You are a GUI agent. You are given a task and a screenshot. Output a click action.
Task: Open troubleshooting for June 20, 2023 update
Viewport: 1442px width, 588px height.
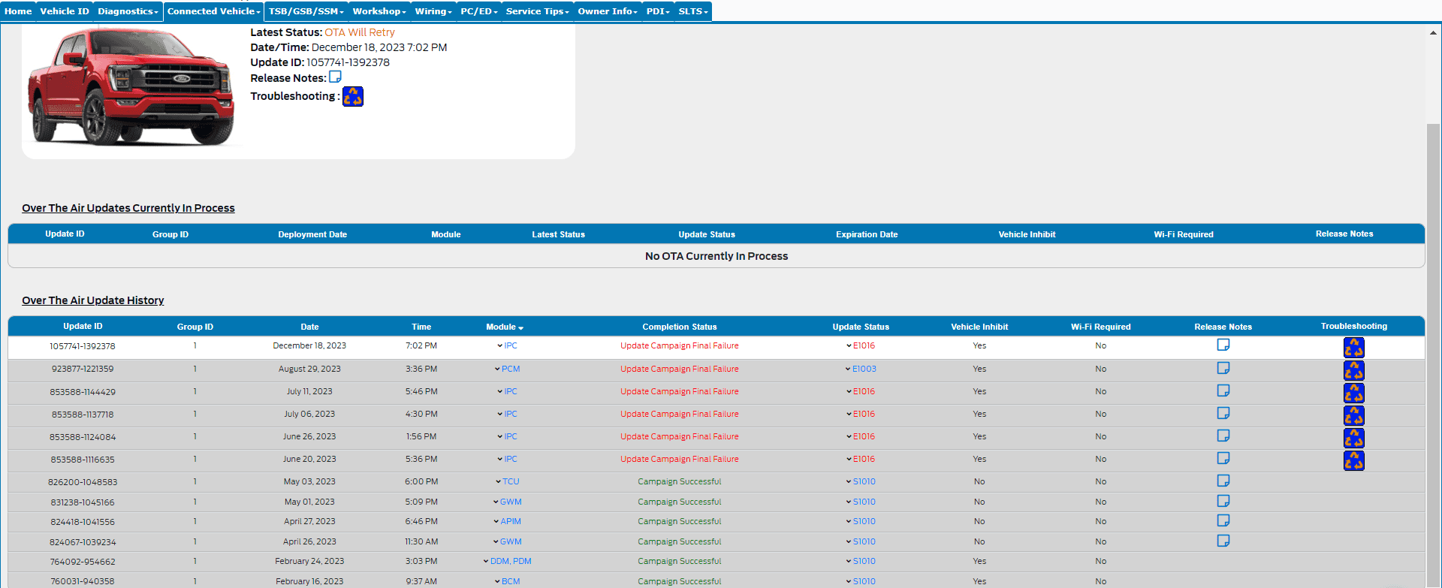[1353, 460]
